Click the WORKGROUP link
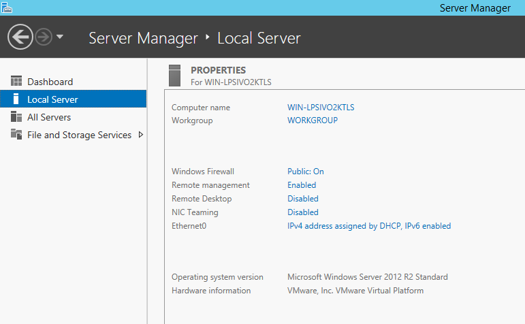This screenshot has height=324, width=525. tap(313, 120)
